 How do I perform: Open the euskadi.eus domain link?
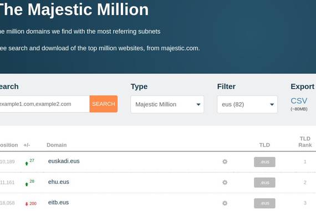click(64, 161)
